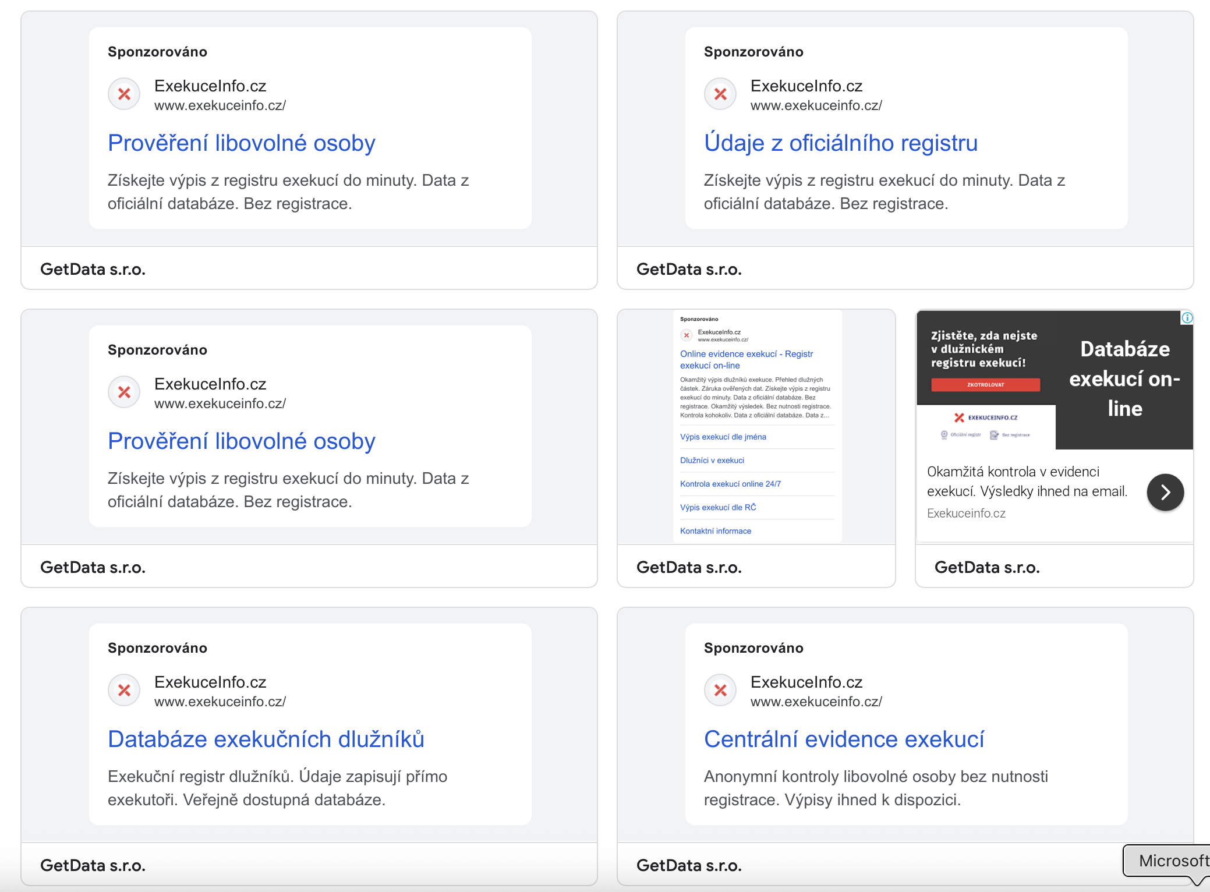Click 'Sponzorováno' label in 'Údaje z oficiálního registru' card

pos(753,52)
